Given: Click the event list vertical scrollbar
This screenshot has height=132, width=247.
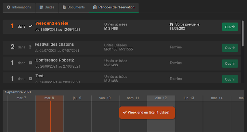Looking at the screenshot, I should tap(243, 29).
